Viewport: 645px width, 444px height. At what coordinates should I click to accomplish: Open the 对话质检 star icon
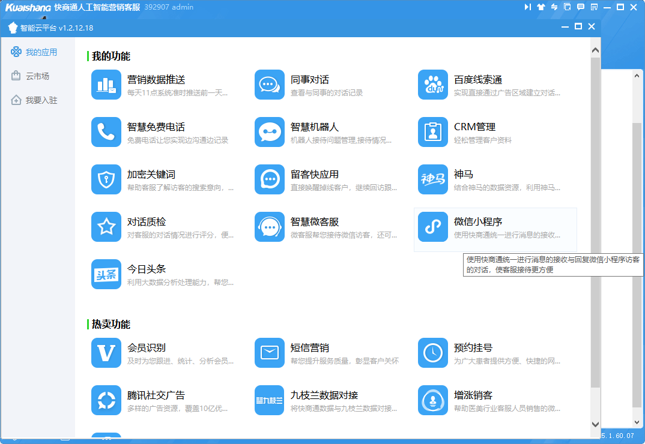pos(106,227)
